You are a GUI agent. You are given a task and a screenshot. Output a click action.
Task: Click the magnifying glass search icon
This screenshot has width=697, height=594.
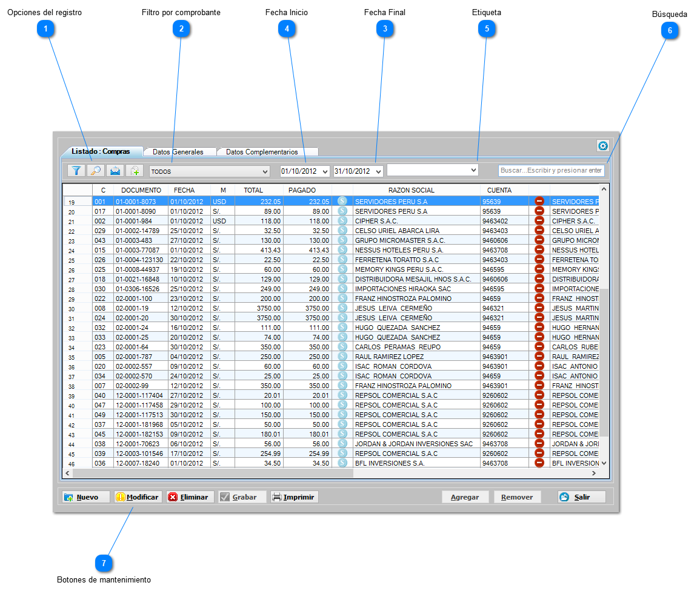(x=96, y=171)
